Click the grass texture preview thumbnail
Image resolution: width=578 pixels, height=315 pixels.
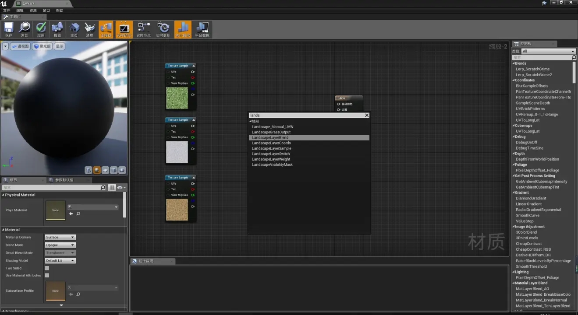[x=177, y=98]
